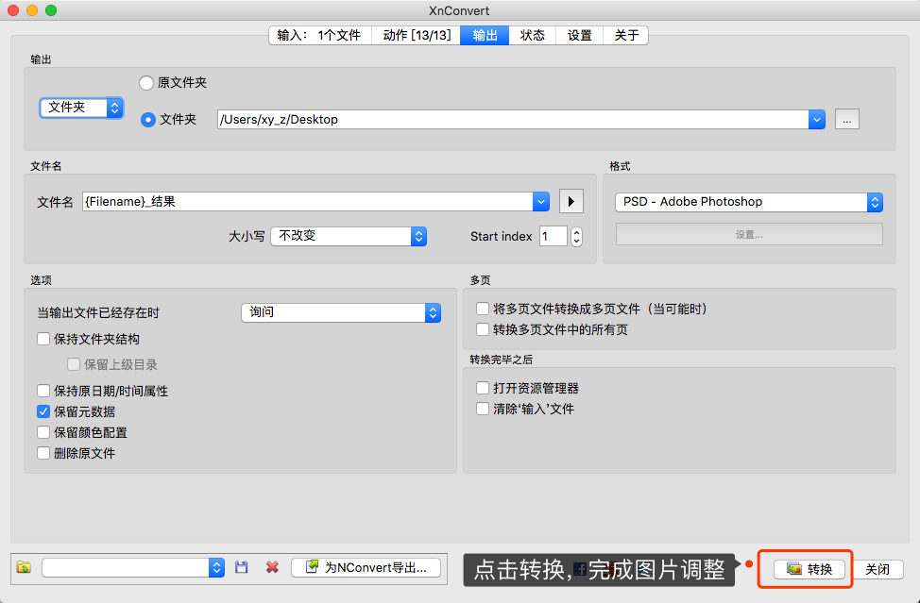Click 为NConvert导出... button
The height and width of the screenshot is (603, 920).
366,567
